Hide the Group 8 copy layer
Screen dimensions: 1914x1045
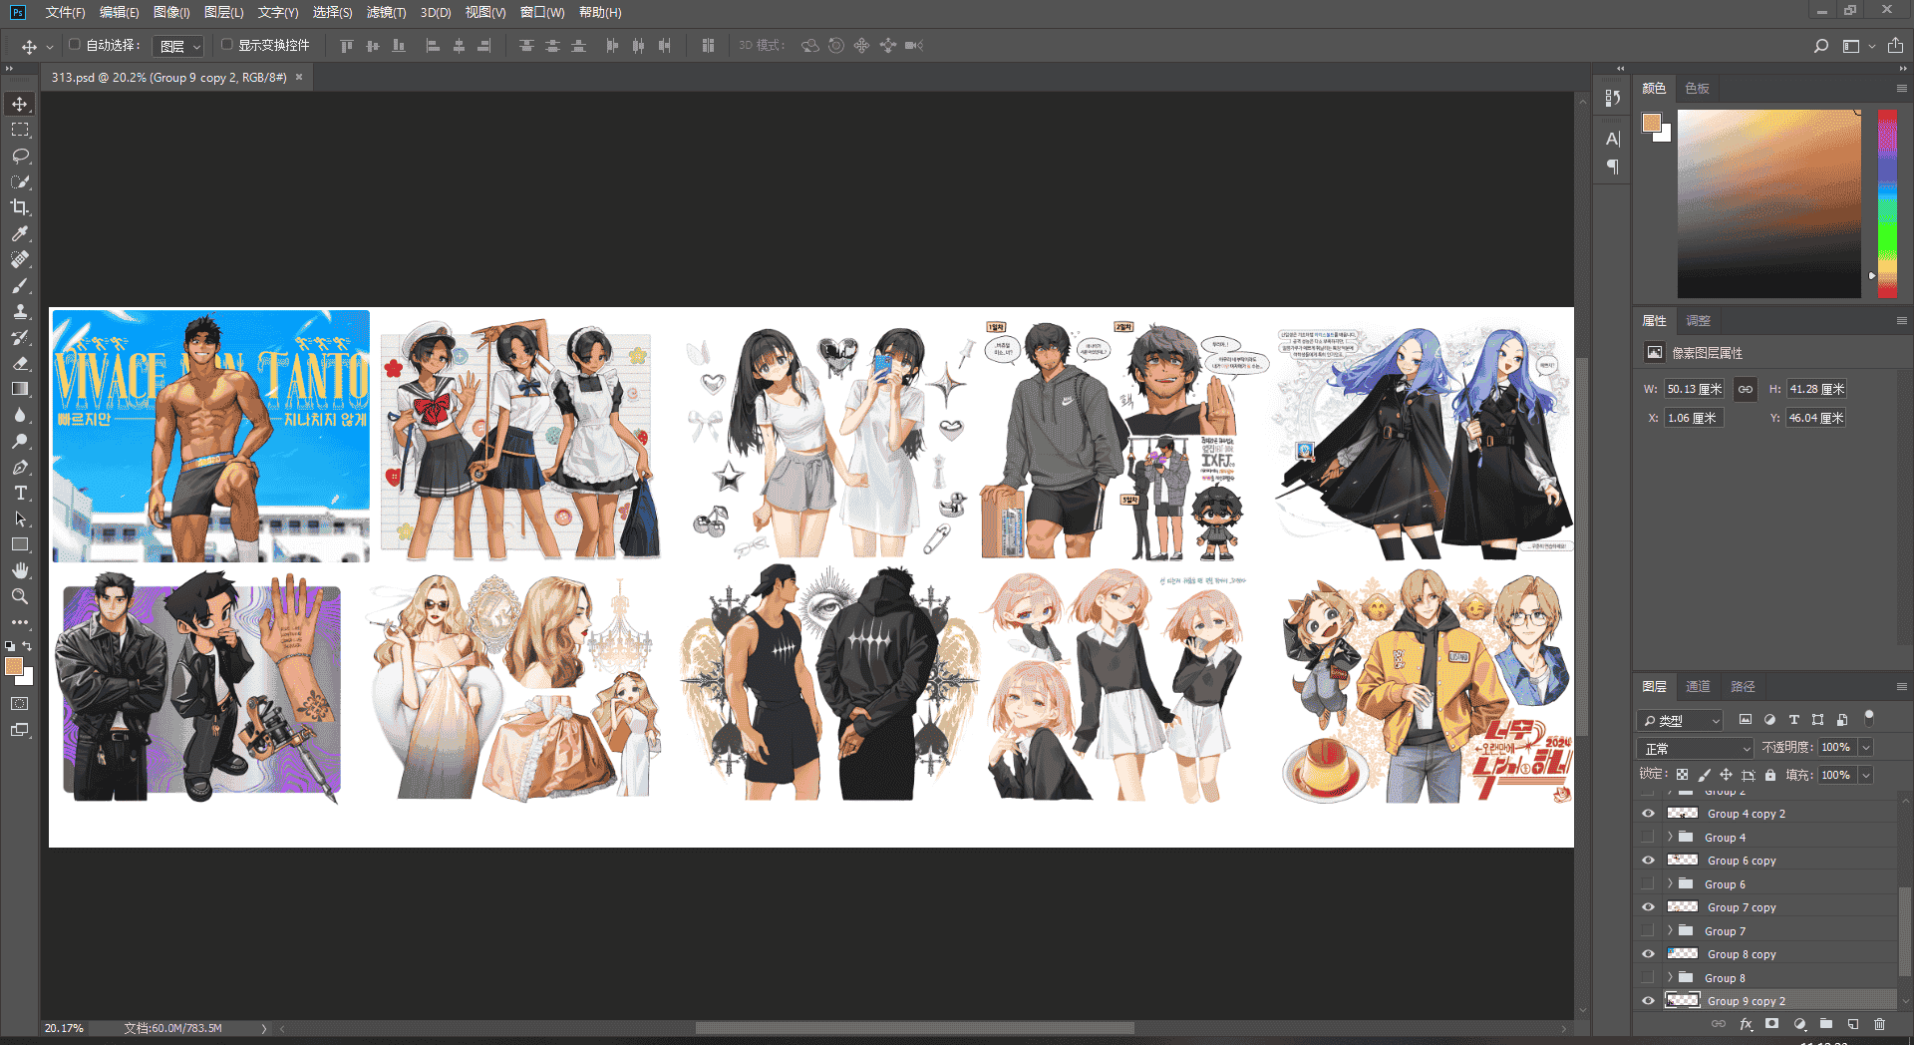1648,954
